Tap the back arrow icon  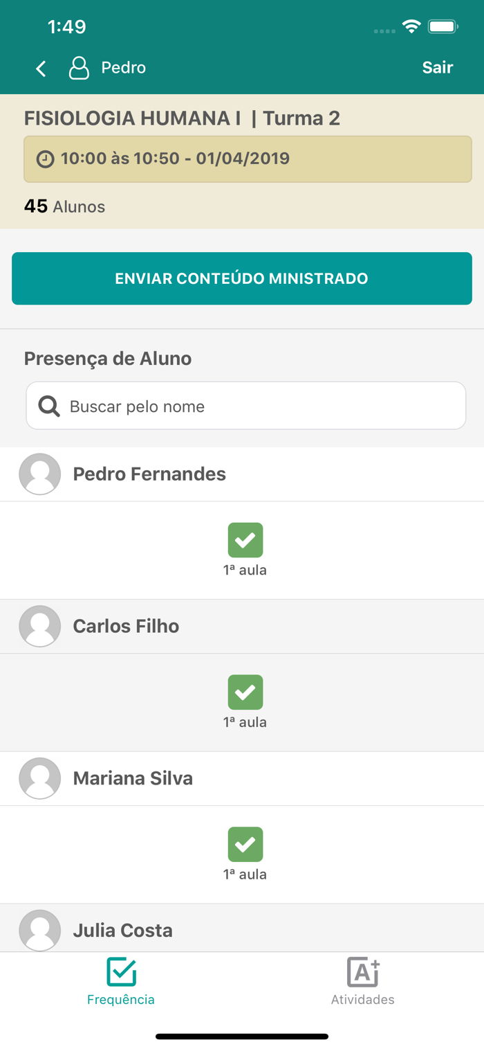(41, 68)
